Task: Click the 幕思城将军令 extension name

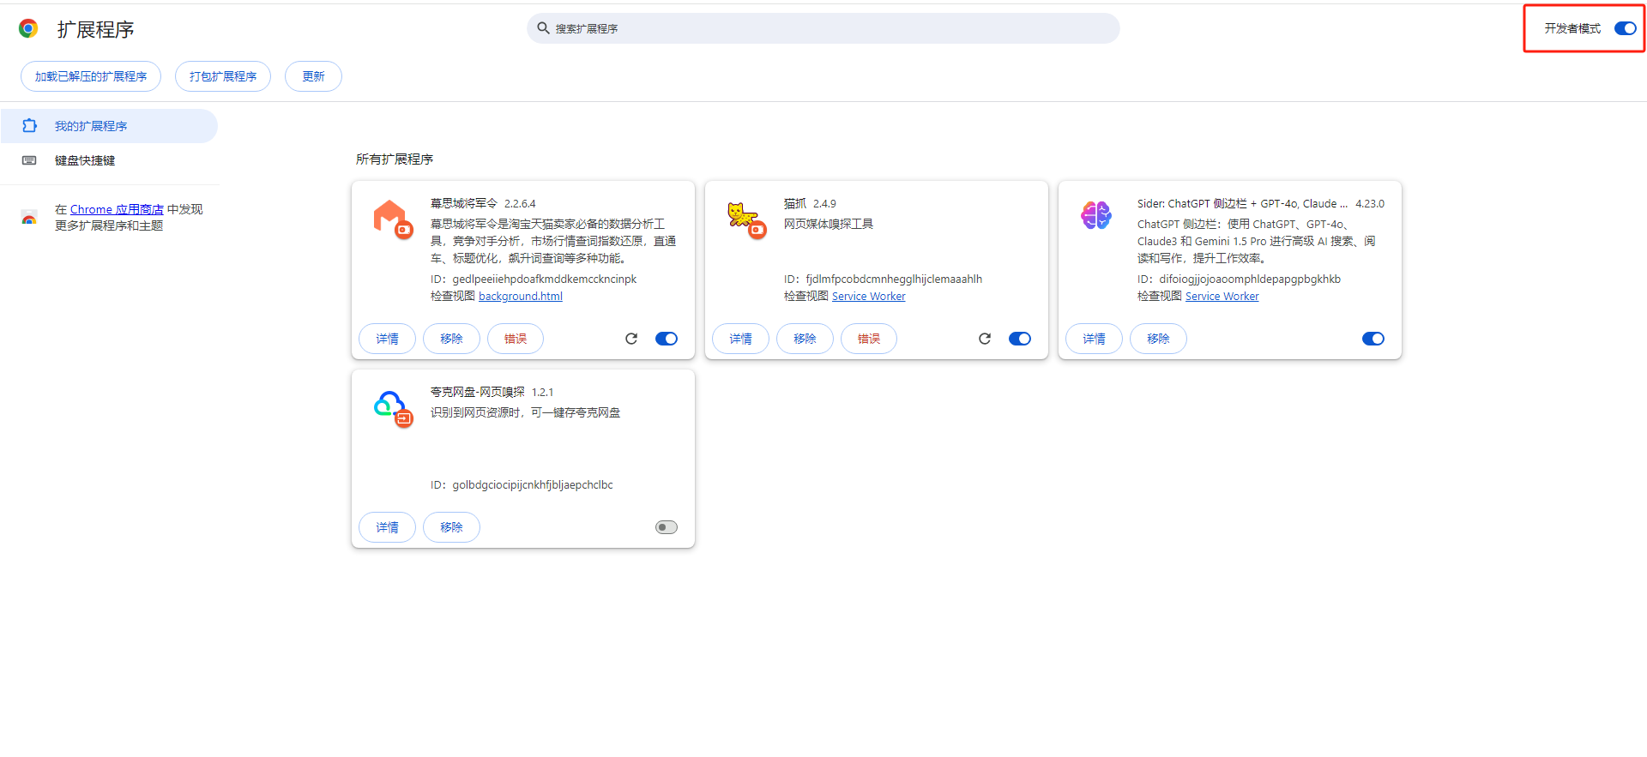Action: coord(464,203)
